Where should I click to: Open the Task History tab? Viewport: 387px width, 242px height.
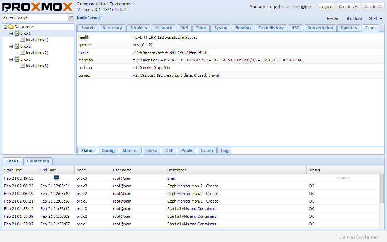click(x=271, y=28)
